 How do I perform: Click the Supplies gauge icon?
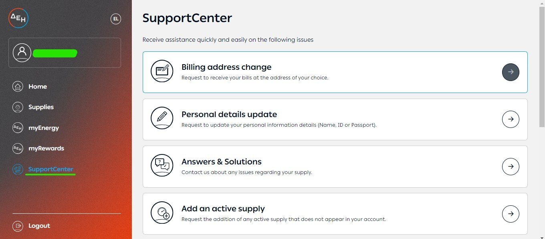point(18,107)
